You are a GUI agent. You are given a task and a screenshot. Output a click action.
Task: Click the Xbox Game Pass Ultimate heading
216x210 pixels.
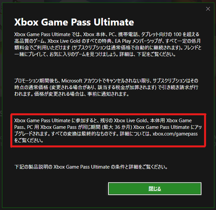(74, 22)
